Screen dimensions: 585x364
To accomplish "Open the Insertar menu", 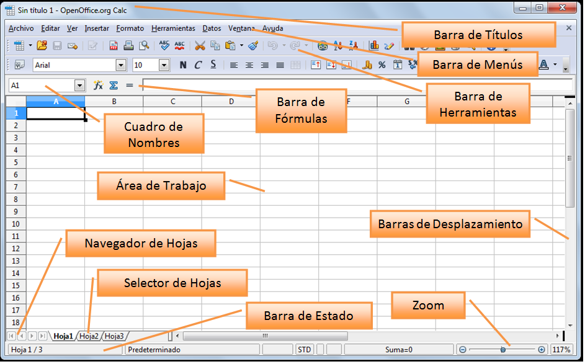I will tap(97, 29).
